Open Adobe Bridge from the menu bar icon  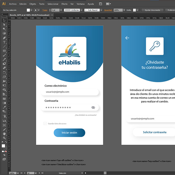(x=101, y=4)
